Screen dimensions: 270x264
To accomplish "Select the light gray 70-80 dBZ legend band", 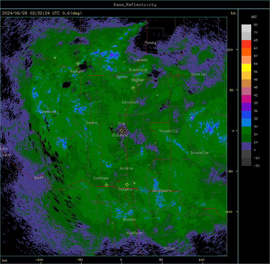I will coord(246,29).
